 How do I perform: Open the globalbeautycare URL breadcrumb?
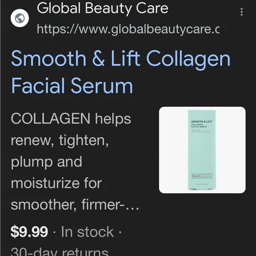(128, 29)
